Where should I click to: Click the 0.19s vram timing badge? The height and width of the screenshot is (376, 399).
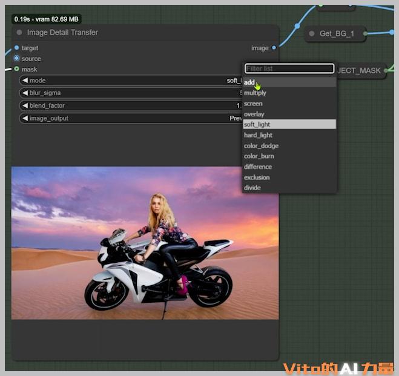[x=46, y=19]
